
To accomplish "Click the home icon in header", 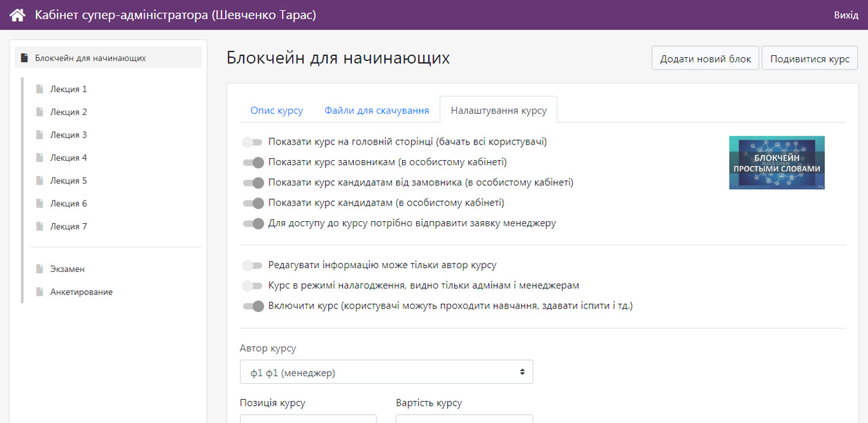I will pos(17,15).
